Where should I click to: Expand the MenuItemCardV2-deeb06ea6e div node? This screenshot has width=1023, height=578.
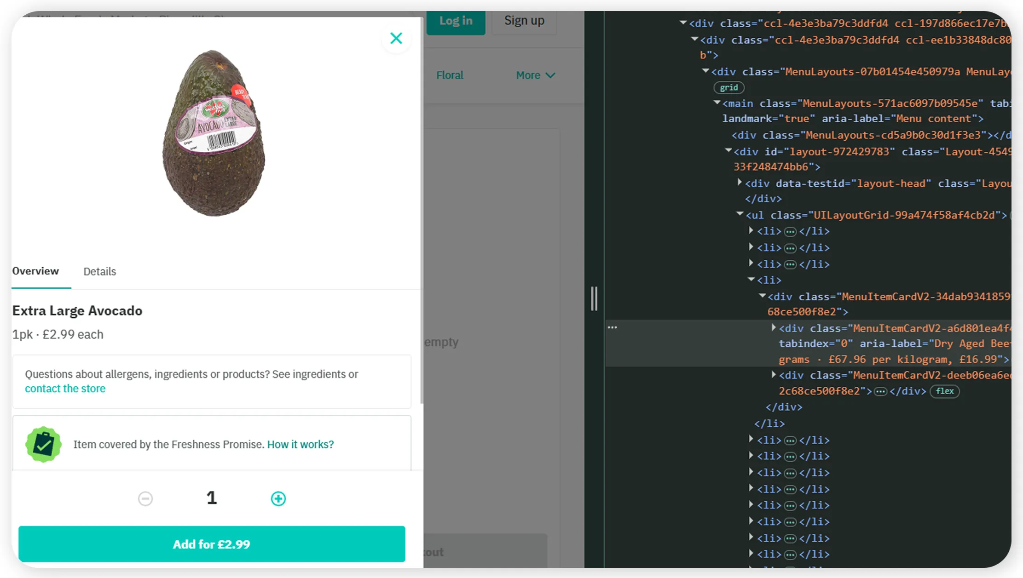[773, 375]
